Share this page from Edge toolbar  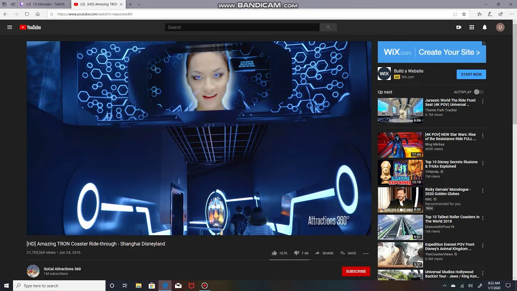[500, 14]
